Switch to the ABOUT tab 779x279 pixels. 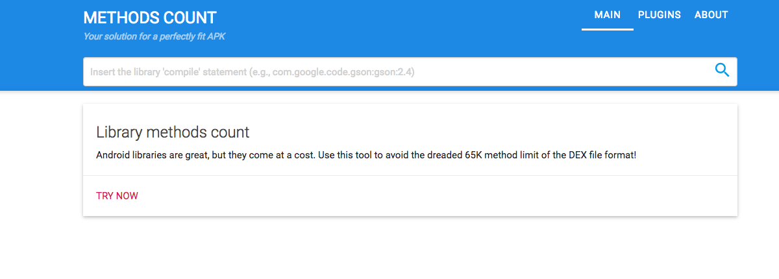click(711, 15)
